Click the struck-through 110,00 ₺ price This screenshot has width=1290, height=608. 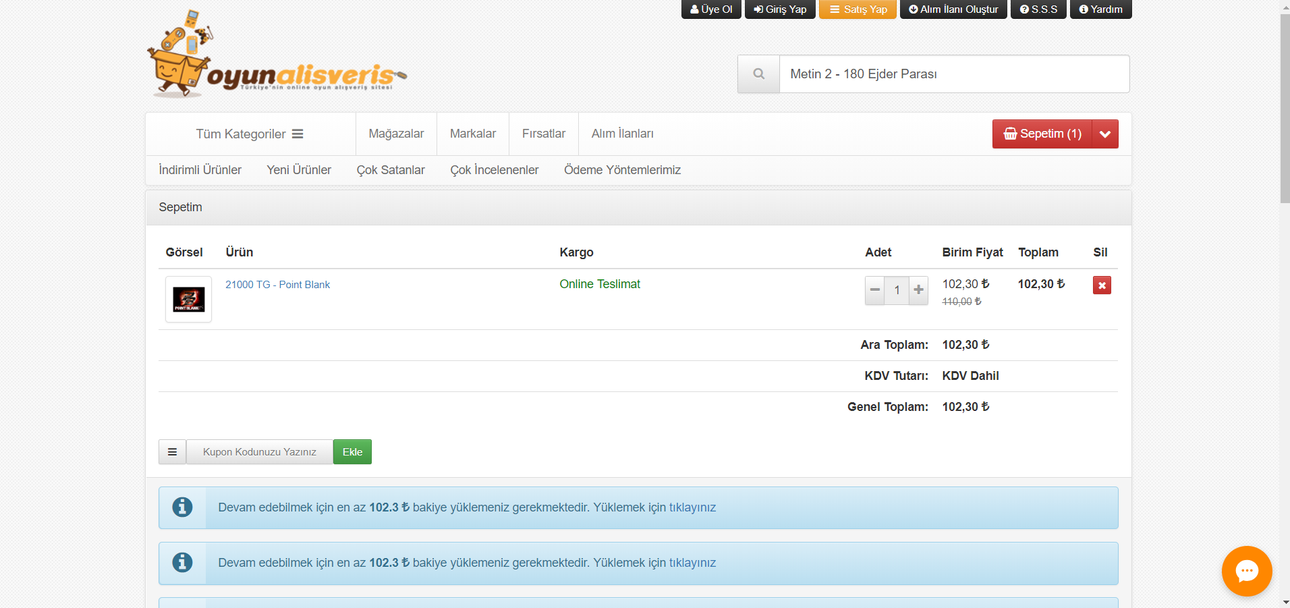point(961,302)
